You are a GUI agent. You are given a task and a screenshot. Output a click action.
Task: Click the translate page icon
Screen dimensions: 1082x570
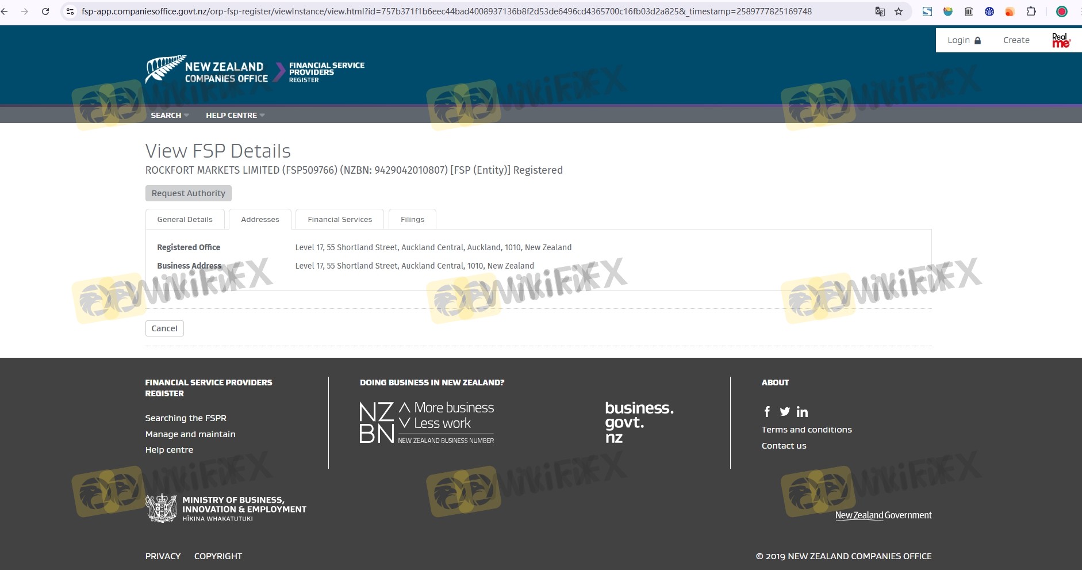point(880,12)
